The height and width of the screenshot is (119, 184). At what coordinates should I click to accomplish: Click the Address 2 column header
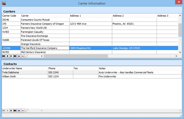[134, 16]
